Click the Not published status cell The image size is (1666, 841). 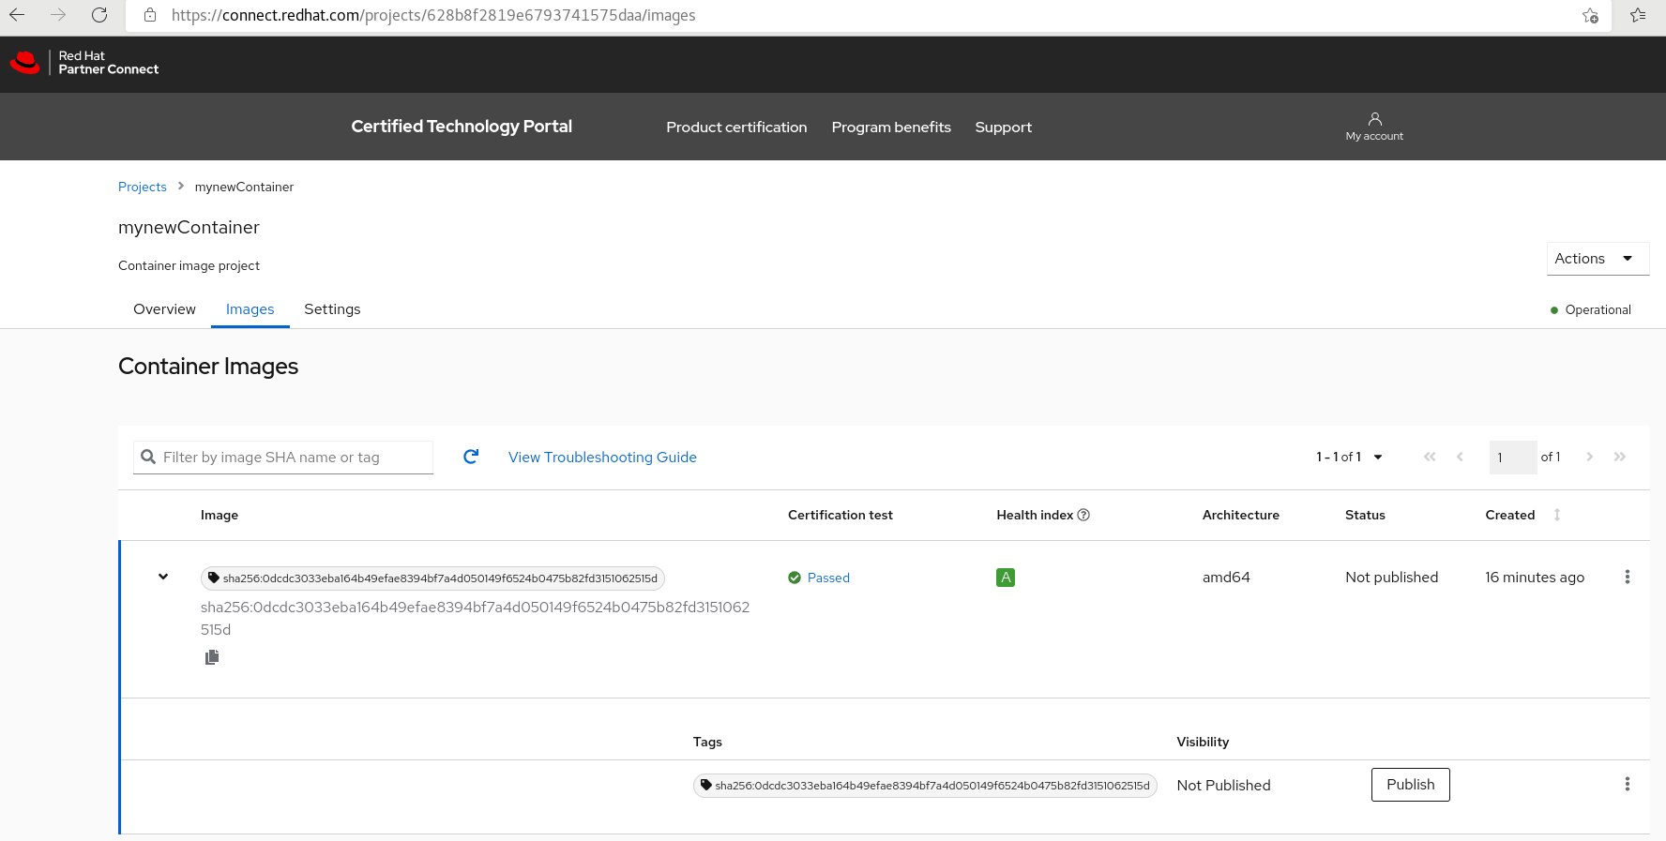coord(1391,578)
